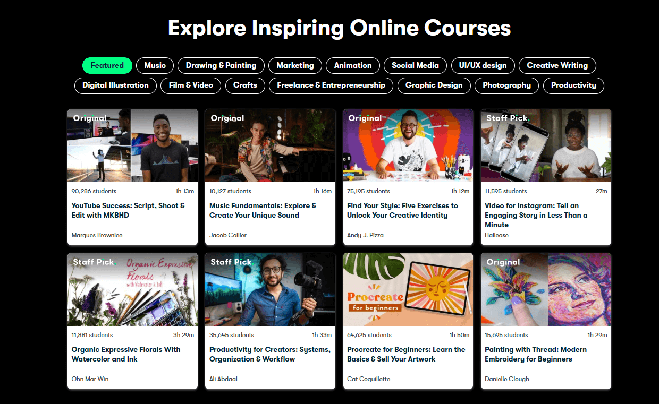Choose the Social Media filter
Image resolution: width=659 pixels, height=404 pixels.
[x=415, y=65]
